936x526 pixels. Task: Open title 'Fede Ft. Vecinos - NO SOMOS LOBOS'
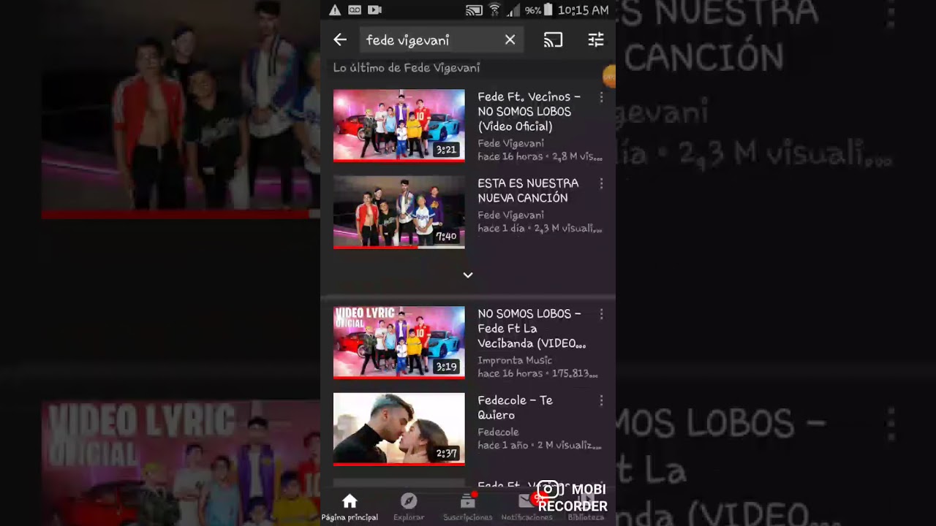tap(529, 111)
